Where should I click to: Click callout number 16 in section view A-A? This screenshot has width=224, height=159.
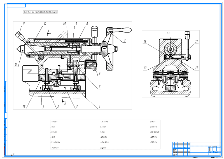point(145,42)
